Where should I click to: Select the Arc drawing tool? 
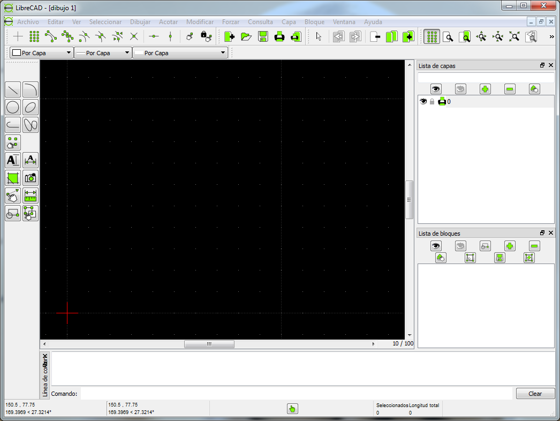pos(30,89)
